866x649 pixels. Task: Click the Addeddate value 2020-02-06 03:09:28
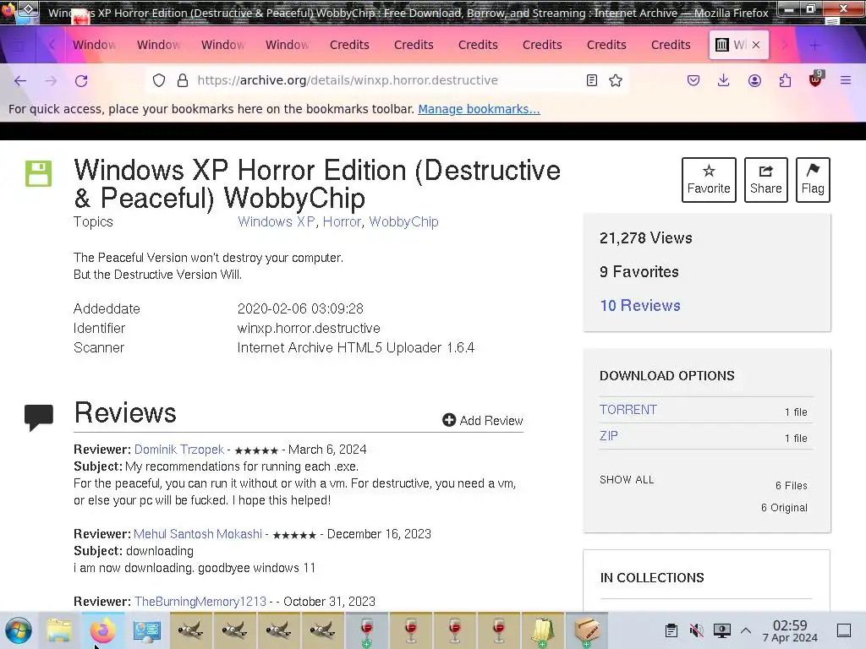(300, 309)
